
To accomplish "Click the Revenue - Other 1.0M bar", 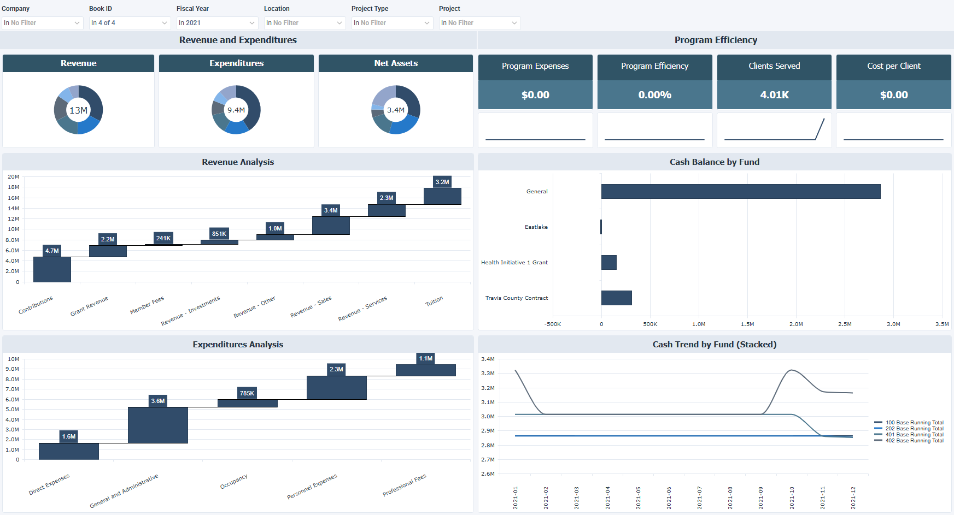I will click(275, 237).
